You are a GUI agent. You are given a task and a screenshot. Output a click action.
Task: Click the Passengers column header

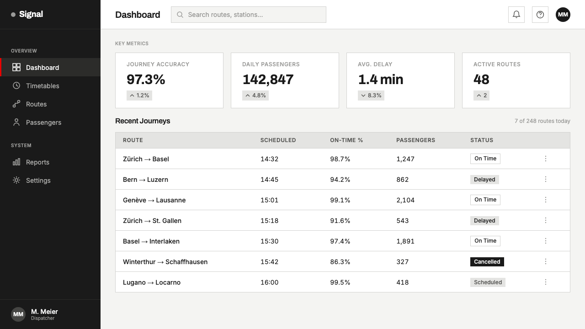click(x=415, y=140)
